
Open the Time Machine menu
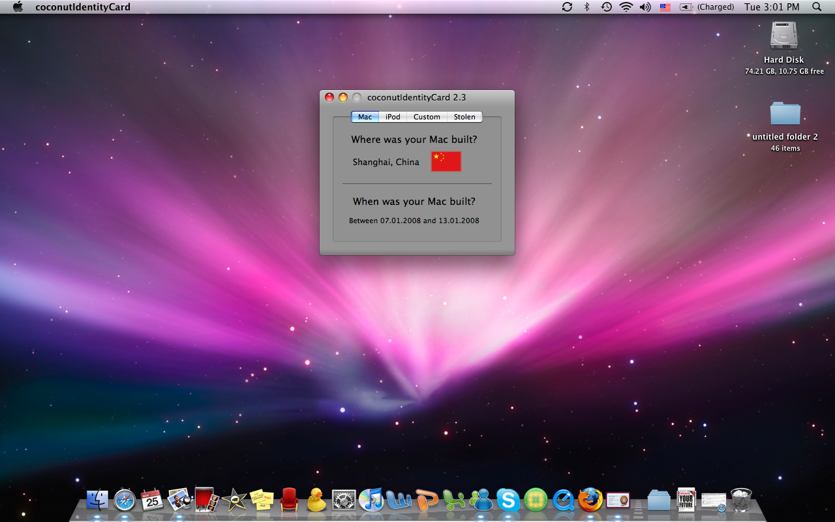point(606,7)
